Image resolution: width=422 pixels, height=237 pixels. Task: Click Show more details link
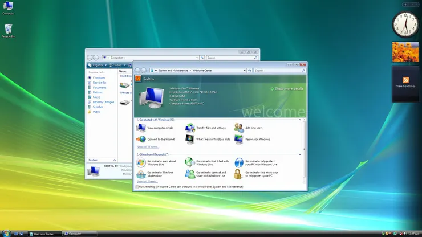tap(289, 89)
